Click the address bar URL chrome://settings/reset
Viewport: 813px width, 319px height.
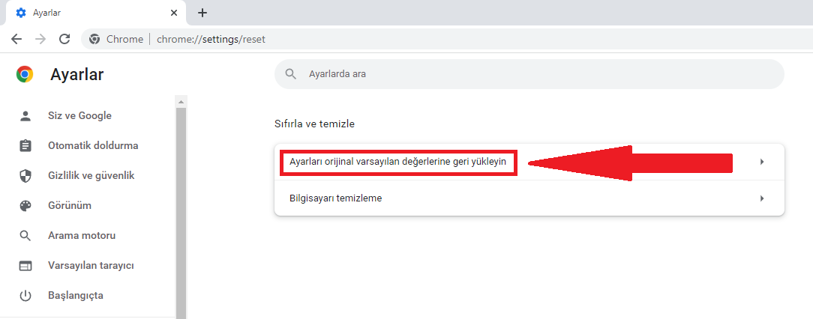pyautogui.click(x=211, y=39)
